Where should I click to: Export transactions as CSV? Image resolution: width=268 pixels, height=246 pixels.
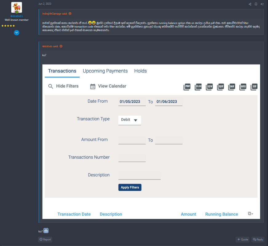coord(209,87)
